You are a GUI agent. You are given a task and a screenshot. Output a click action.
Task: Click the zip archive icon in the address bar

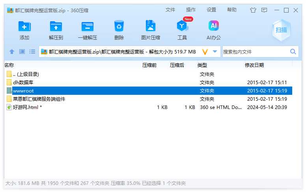44,52
